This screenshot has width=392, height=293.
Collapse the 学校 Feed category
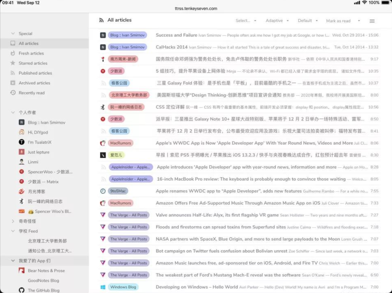[13, 231]
